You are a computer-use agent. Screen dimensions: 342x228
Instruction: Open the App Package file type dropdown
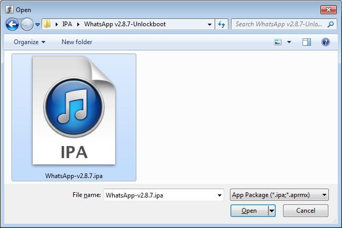tap(279, 195)
